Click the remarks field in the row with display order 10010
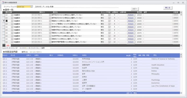This screenshot has height=98, width=187. [x=158, y=15]
